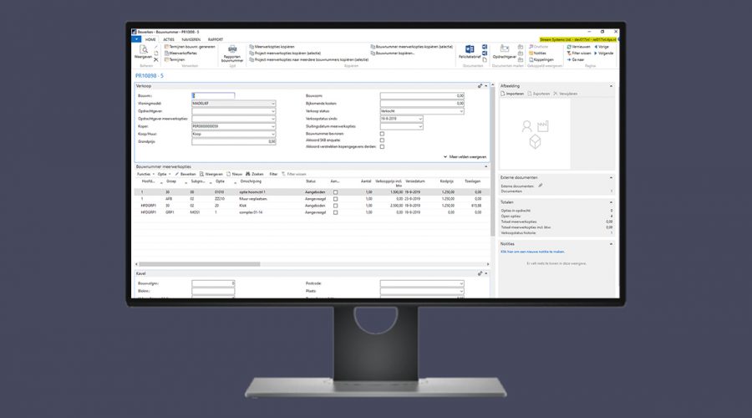752x418 pixels.
Task: Switch to ACTIES ribbon tab
Action: (169, 39)
